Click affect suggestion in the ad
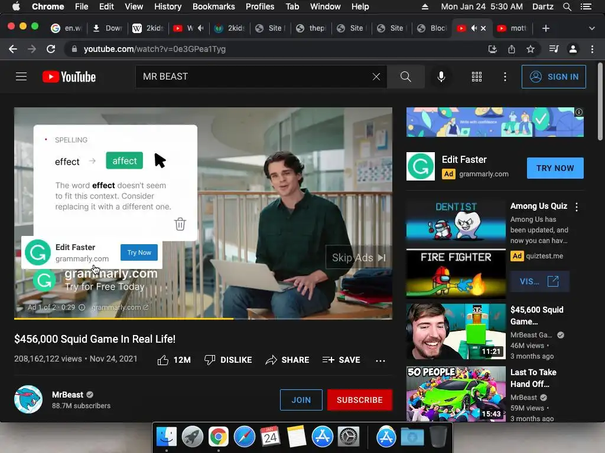This screenshot has height=453, width=605. tap(124, 160)
